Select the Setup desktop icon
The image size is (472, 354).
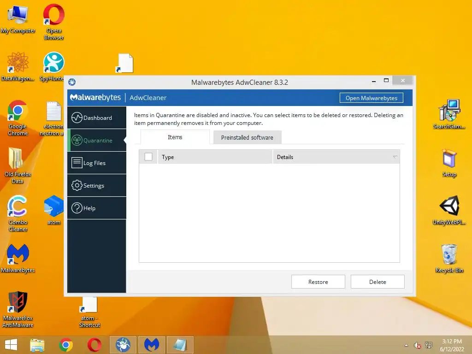(449, 163)
